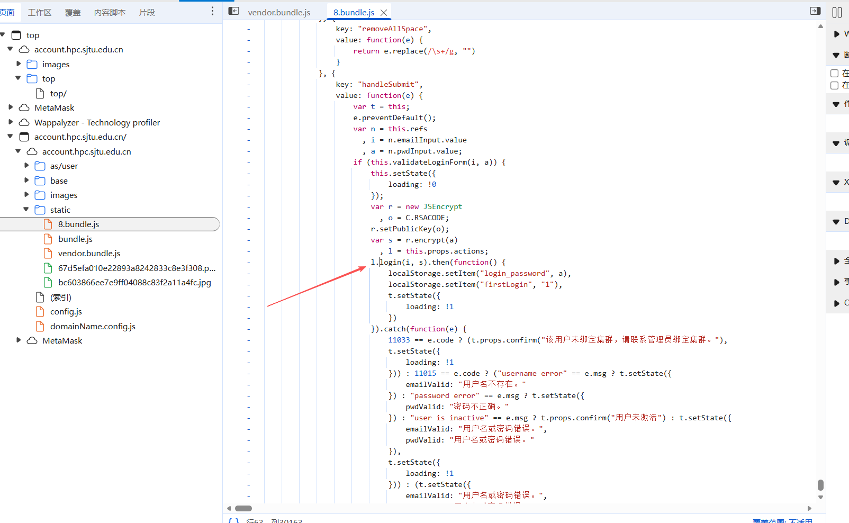Click the vendor.bundle.js file icon in the tree
Viewport: 849px width, 523px height.
click(48, 253)
